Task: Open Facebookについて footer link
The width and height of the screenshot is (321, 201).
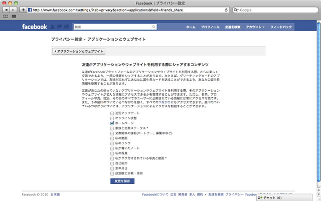Action: click(155, 194)
